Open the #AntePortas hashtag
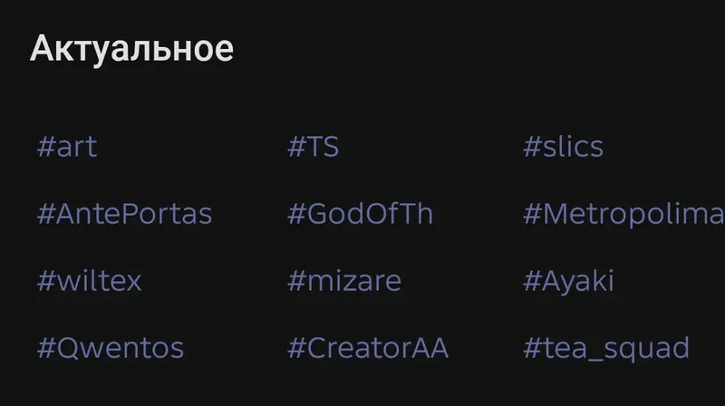The height and width of the screenshot is (406, 725). (x=124, y=214)
